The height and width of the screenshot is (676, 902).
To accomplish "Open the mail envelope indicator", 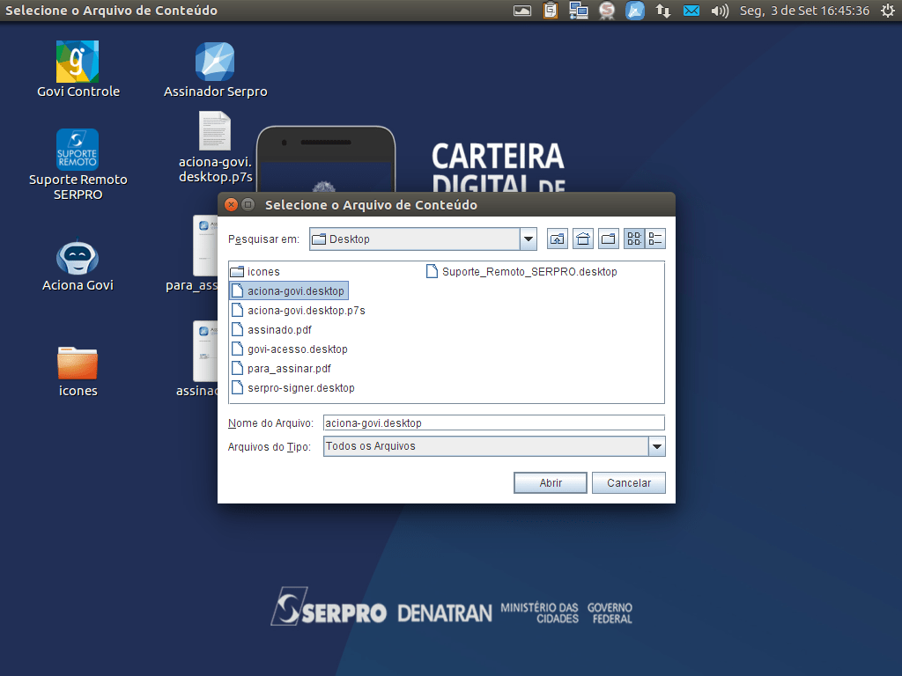I will tap(691, 11).
